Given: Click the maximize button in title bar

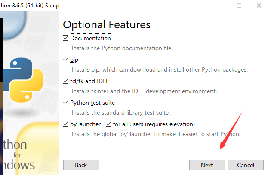Looking at the screenshot, I should coord(239,6).
